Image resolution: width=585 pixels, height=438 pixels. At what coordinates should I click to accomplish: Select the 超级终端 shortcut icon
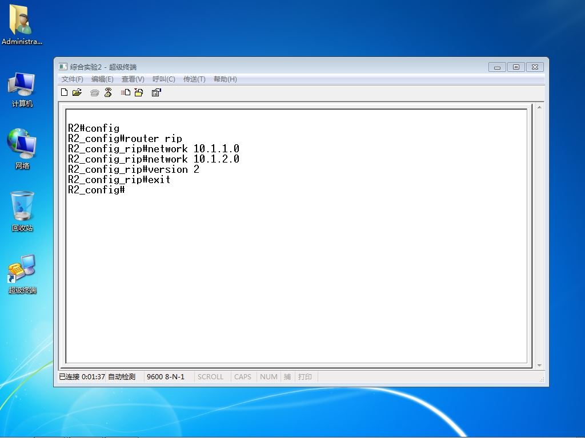[22, 274]
